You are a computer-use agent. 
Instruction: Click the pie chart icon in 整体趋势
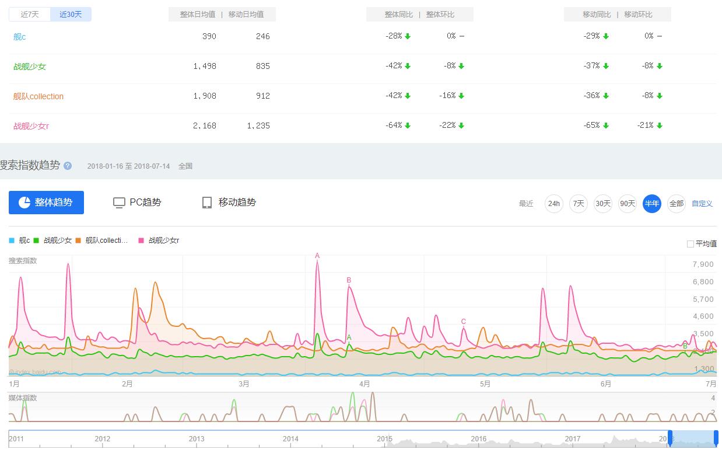pos(24,203)
